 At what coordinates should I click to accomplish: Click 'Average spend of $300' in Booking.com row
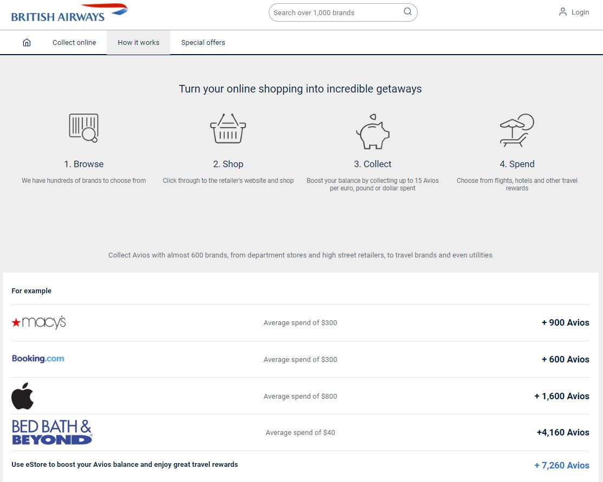300,360
